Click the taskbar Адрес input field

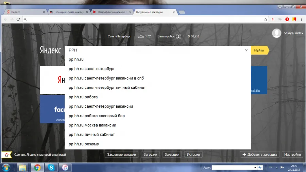233,168
